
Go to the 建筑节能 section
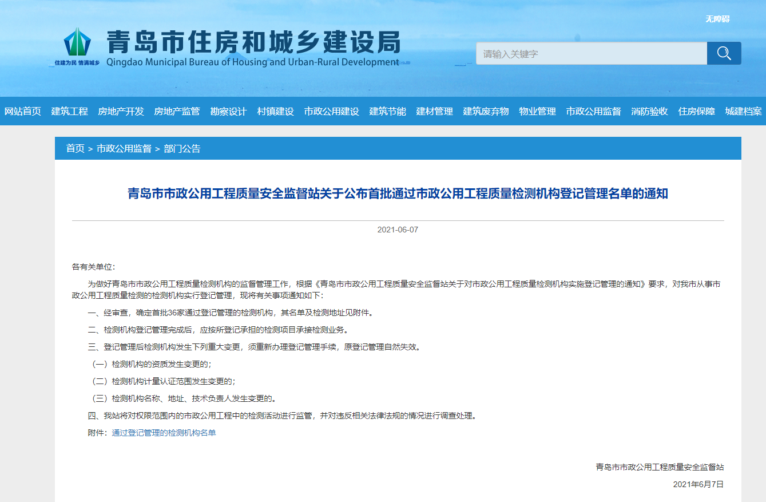click(387, 112)
